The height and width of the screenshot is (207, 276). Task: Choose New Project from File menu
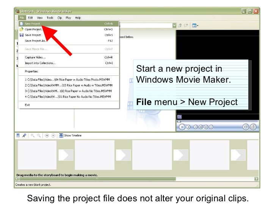(69, 24)
